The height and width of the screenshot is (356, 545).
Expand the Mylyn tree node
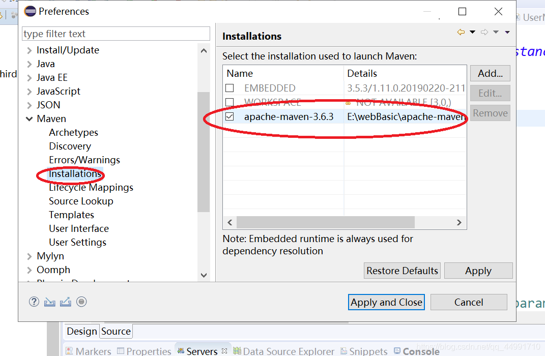tap(30, 257)
